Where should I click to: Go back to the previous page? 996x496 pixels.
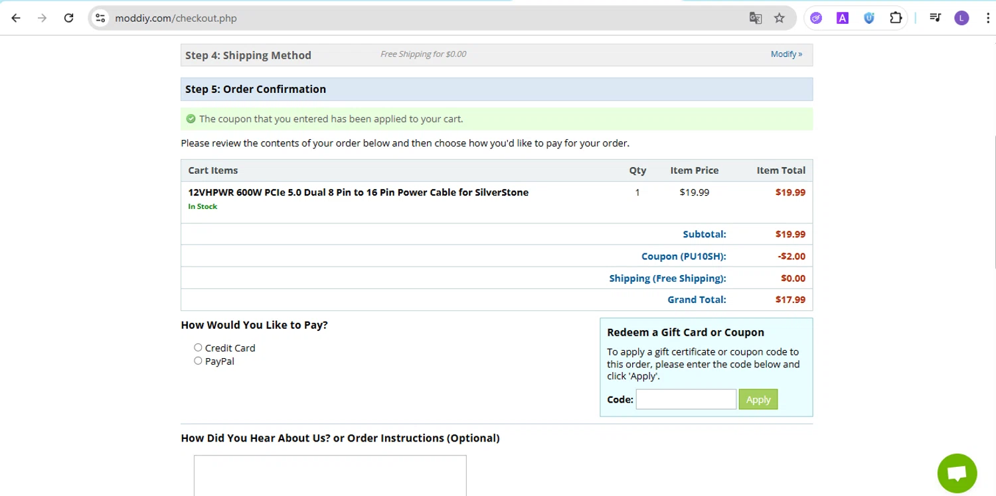click(x=16, y=18)
